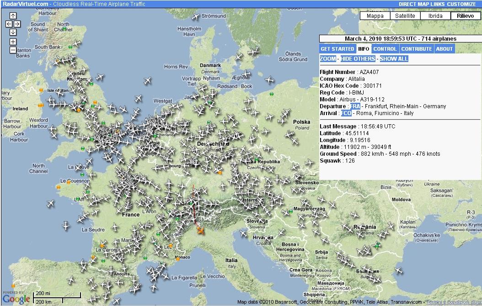The image size is (482, 306).
Task: Select the Rilievo terrain map view
Action: (465, 16)
